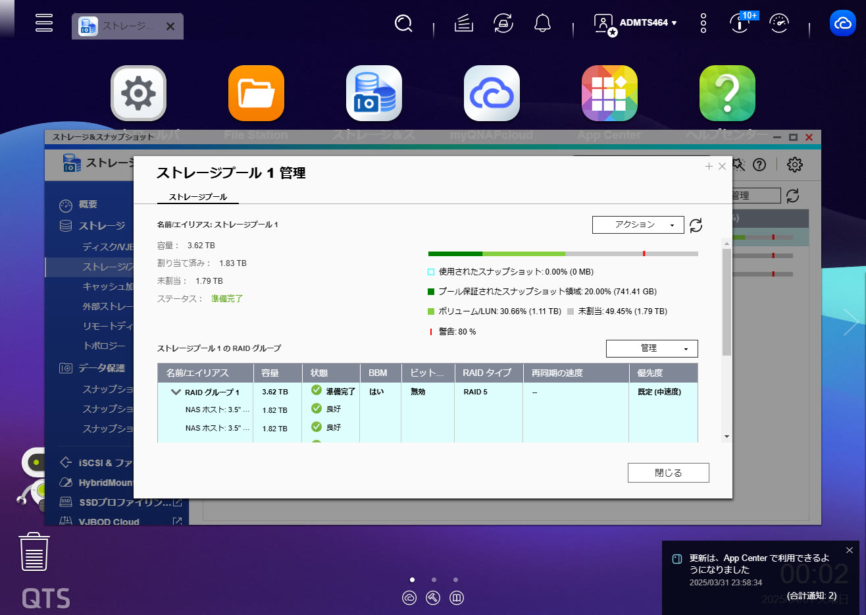Open the 管理 dropdown for RAID groups
The image size is (866, 615).
click(651, 348)
